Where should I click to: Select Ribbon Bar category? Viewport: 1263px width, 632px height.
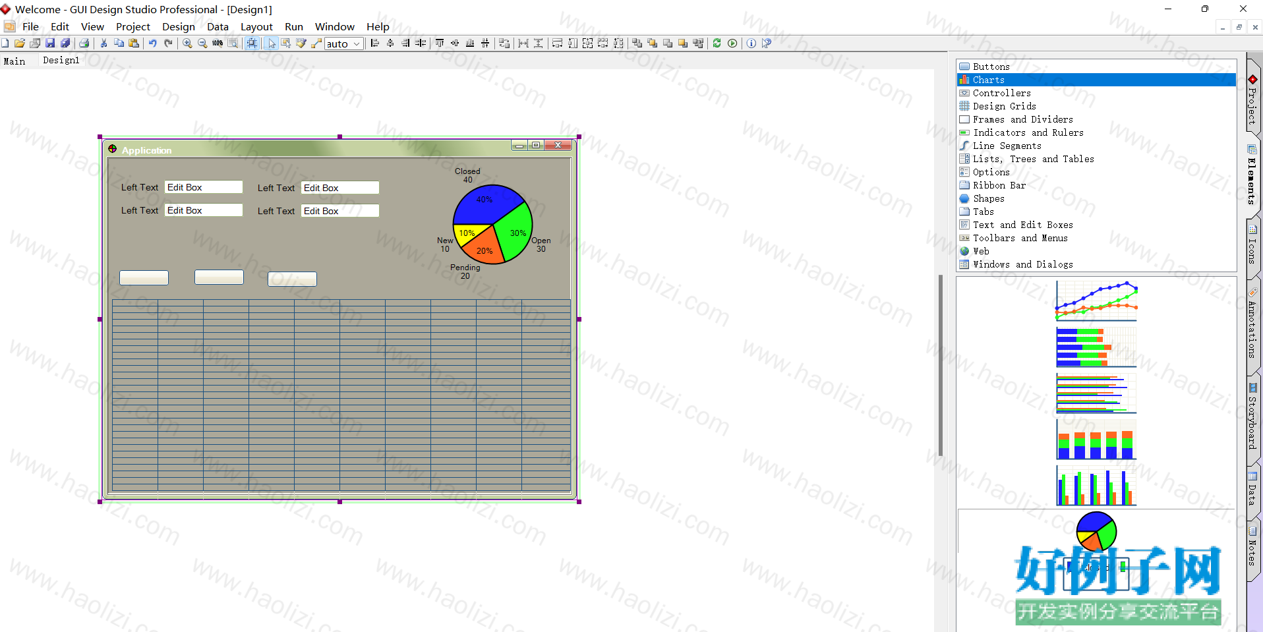pyautogui.click(x=1096, y=185)
